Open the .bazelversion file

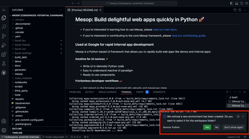coord(37,103)
